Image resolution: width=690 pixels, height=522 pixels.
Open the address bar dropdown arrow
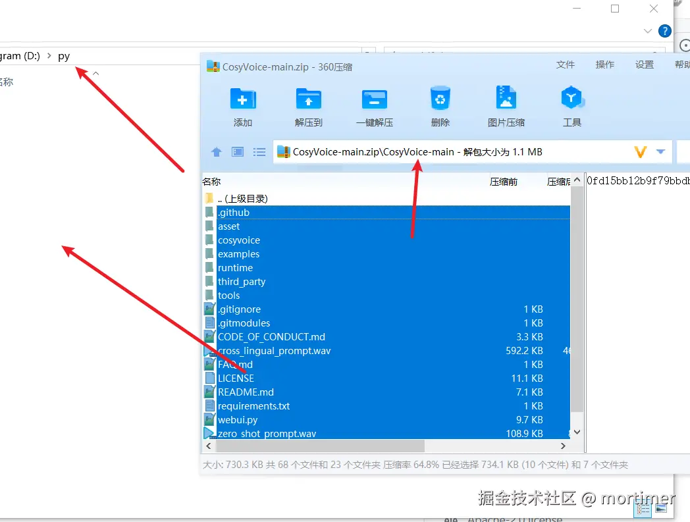660,151
